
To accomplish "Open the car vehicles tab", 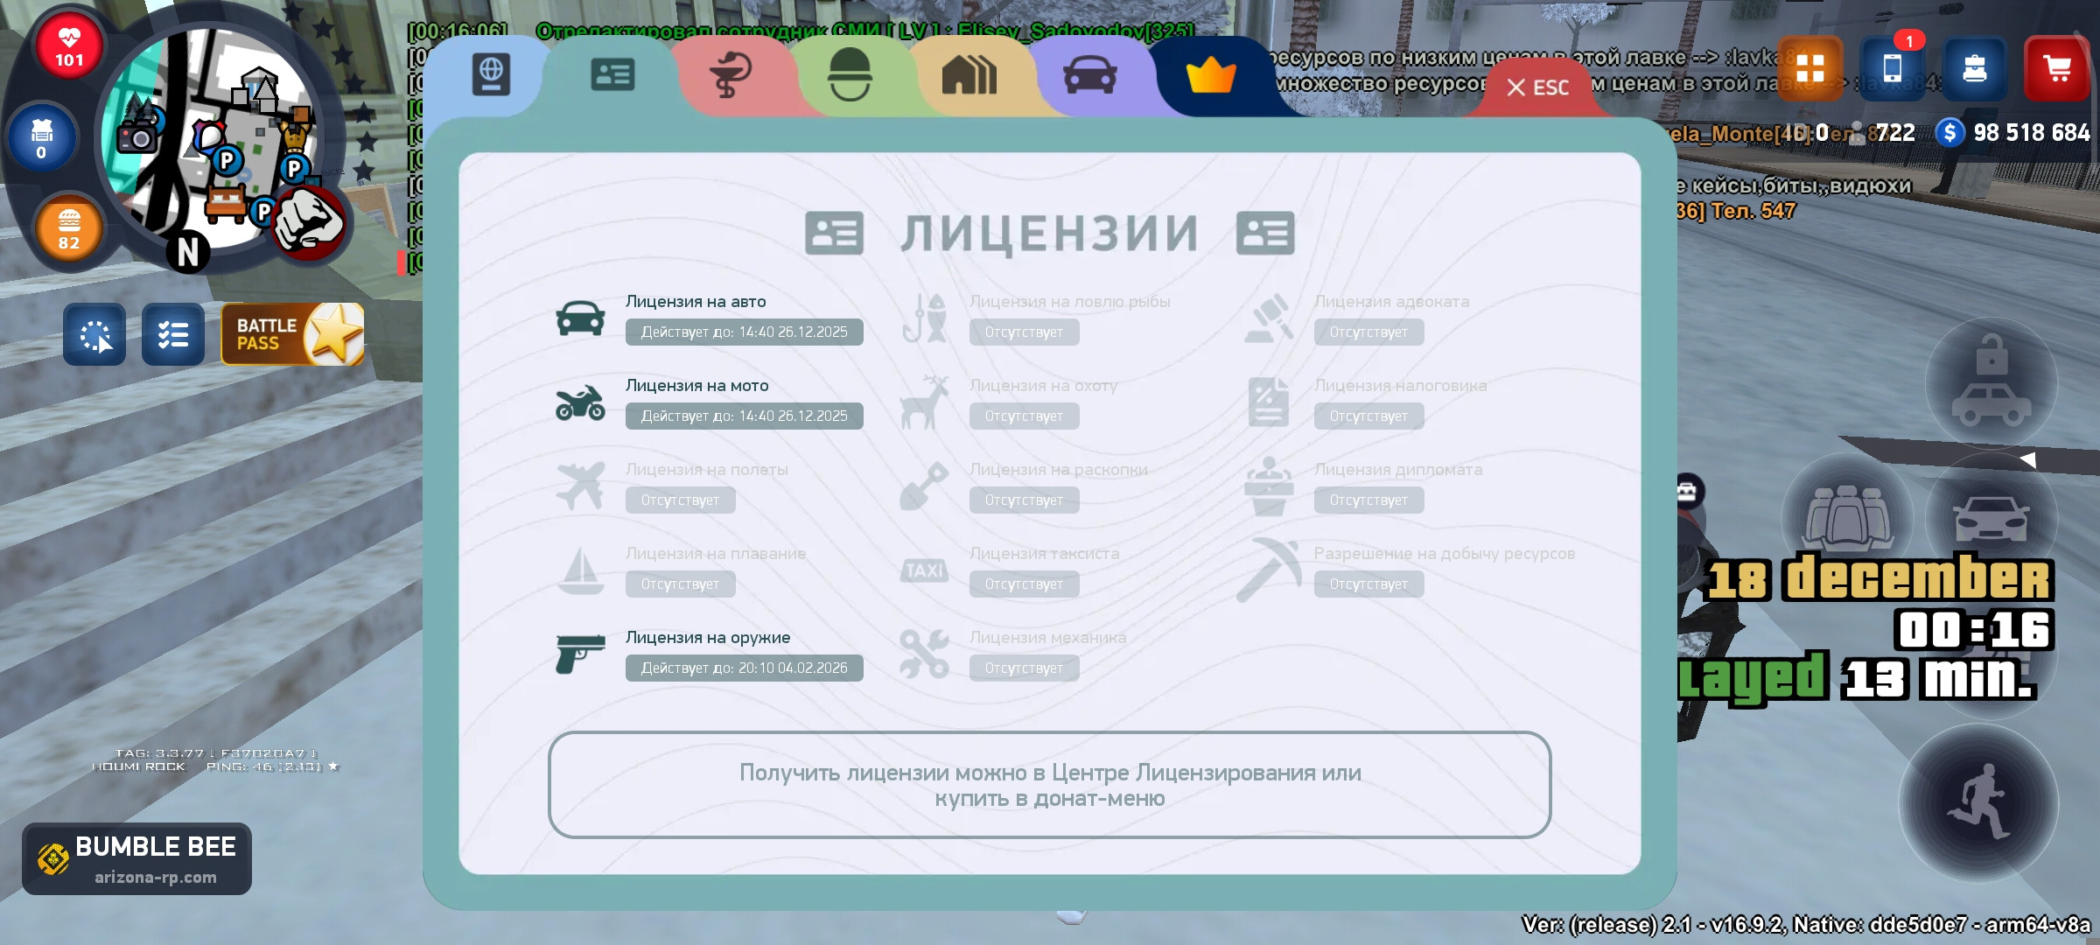I will (x=1089, y=75).
